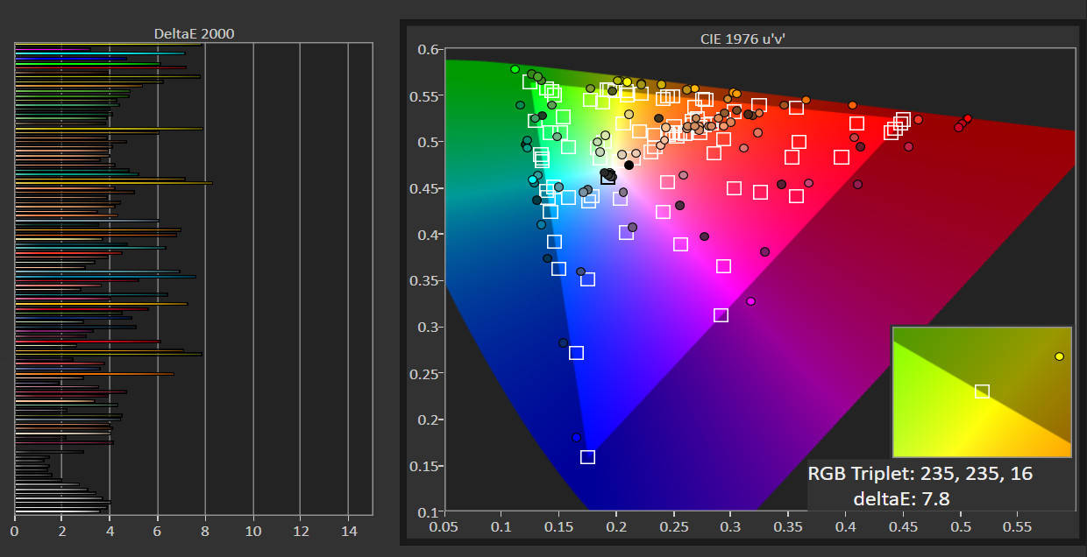The width and height of the screenshot is (1087, 557).
Task: Click the 14 label on DeltaE axis
Action: [348, 531]
